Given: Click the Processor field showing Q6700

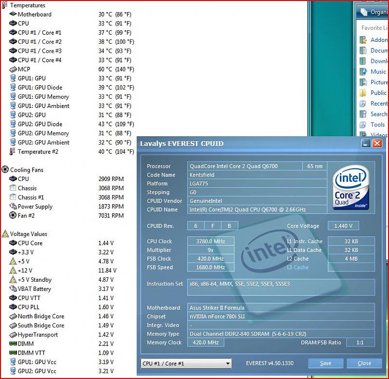Looking at the screenshot, I should coord(245,166).
